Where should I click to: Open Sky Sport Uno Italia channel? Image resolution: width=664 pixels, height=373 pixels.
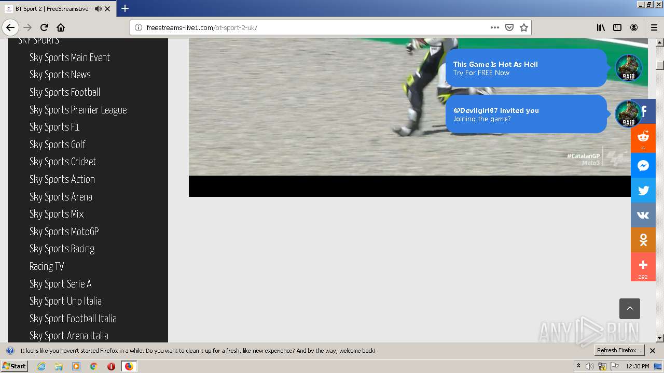[x=65, y=301]
